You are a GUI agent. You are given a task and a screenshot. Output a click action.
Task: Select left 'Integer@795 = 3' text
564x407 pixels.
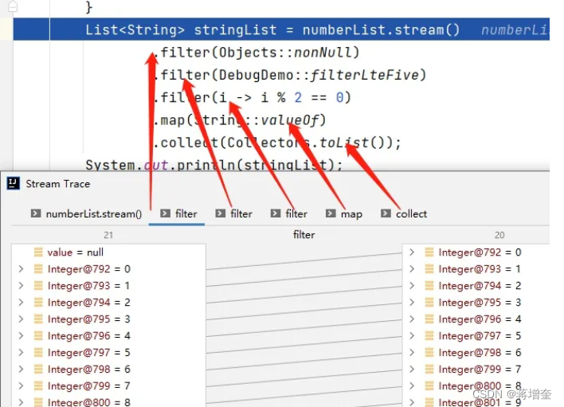pos(89,319)
